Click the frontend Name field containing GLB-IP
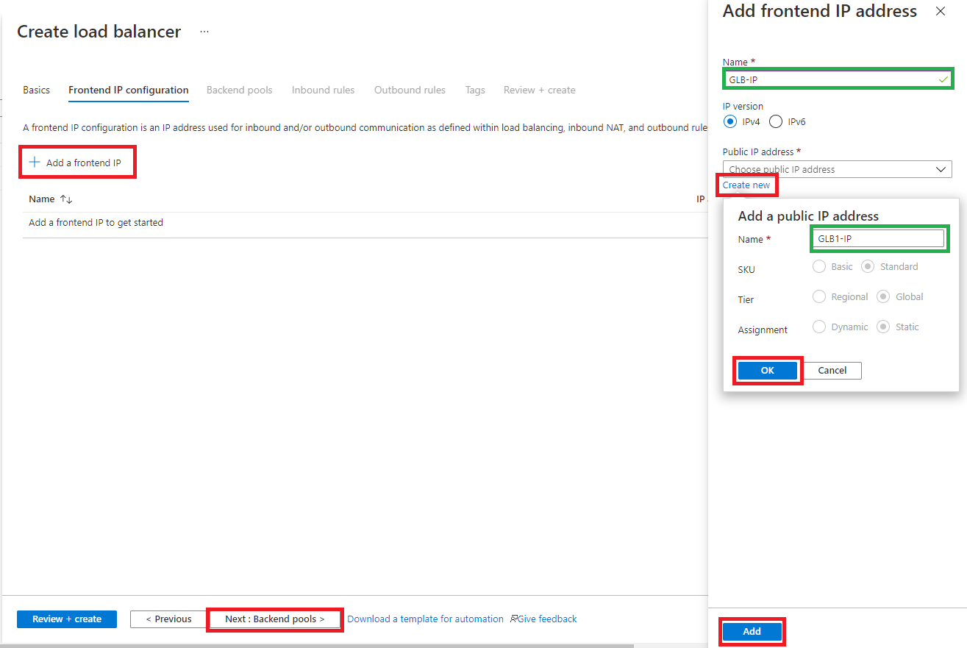The height and width of the screenshot is (648, 967). click(837, 79)
